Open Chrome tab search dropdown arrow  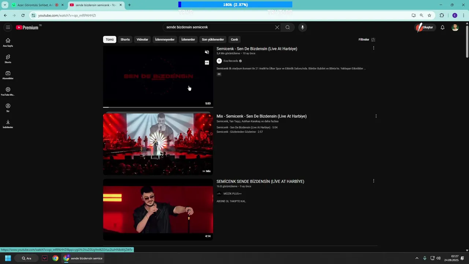[5, 5]
